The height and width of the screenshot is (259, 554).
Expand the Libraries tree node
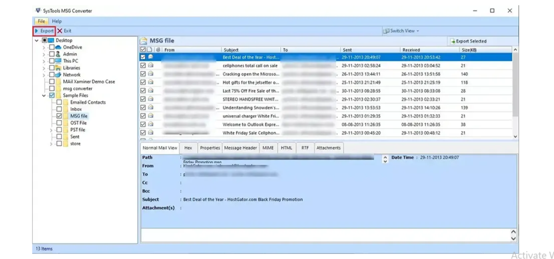pos(44,67)
